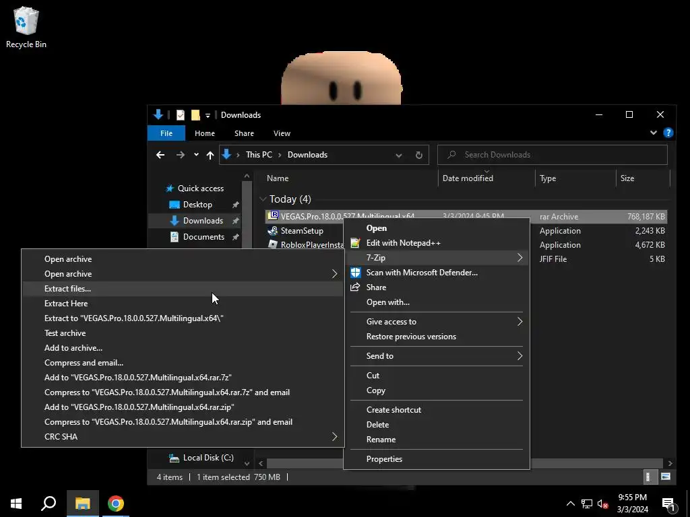The width and height of the screenshot is (690, 517).
Task: Expand CRC SHA submenu
Action: [183, 437]
